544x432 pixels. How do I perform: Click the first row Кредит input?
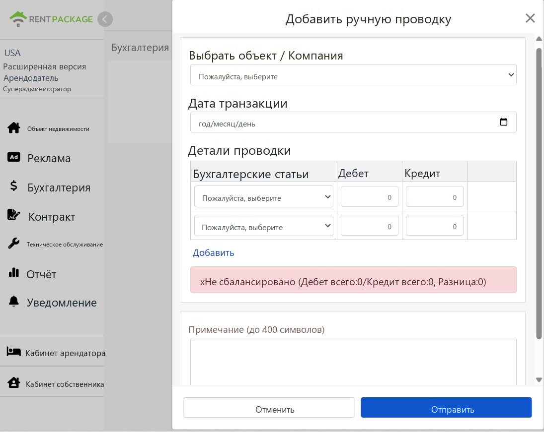[435, 196]
